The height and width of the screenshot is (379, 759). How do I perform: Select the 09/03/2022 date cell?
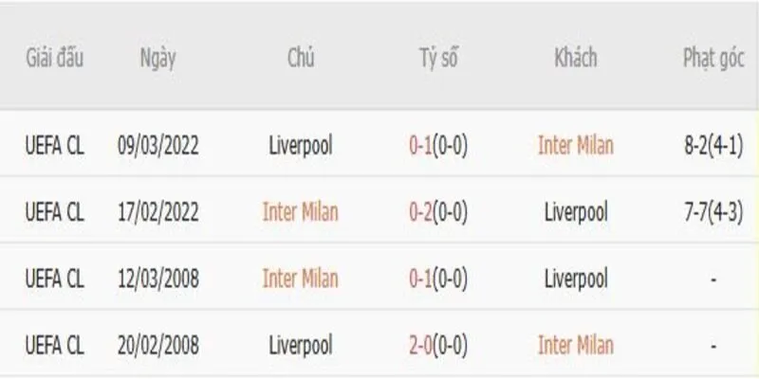pos(157,145)
